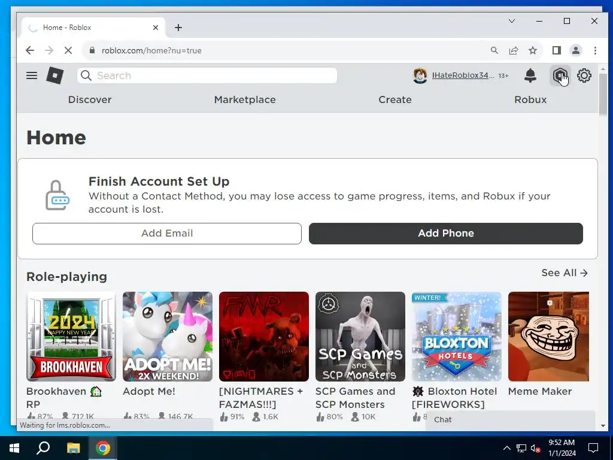Click the Chrome taskbar icon
Screen dimensions: 613x460
103,448
